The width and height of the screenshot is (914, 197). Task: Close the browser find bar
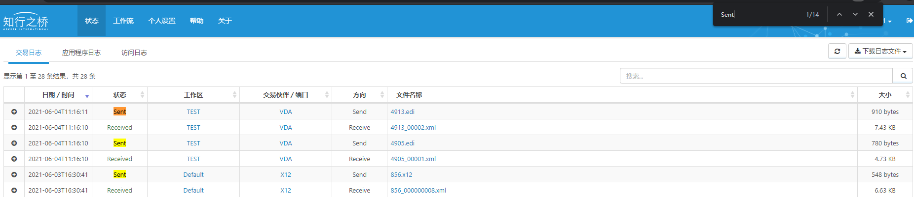coord(871,14)
